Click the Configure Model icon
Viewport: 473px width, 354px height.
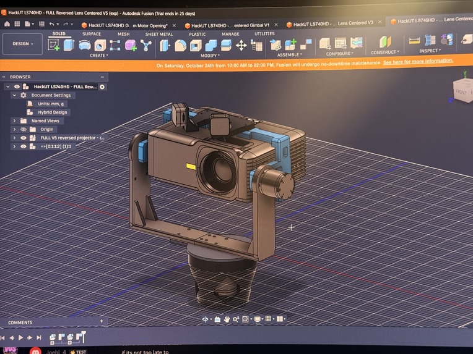325,43
